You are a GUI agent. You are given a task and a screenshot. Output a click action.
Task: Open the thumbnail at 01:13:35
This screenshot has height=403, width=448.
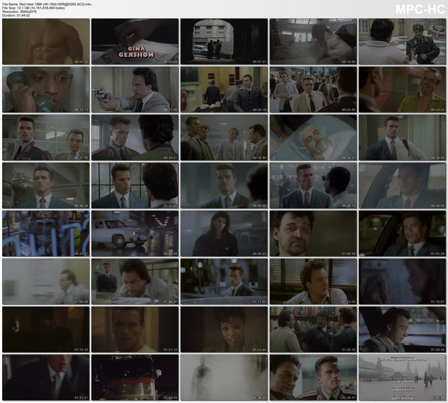pyautogui.click(x=313, y=281)
